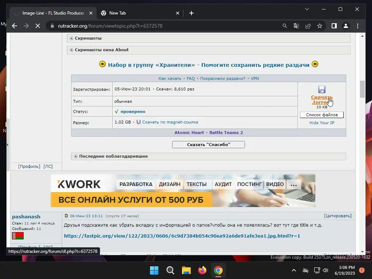372x279 pixels.
Task: Click the floppy disk download icon
Action: click(x=322, y=89)
